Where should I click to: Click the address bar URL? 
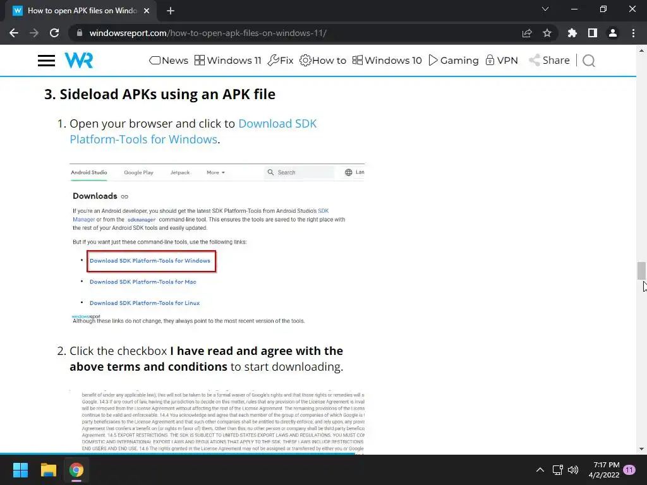(x=208, y=33)
